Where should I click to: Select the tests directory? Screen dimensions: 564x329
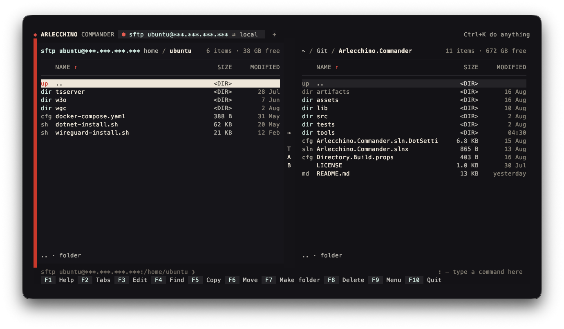[414, 124]
